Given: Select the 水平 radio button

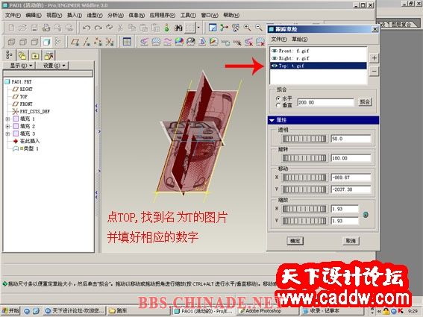Looking at the screenshot, I should click(278, 98).
